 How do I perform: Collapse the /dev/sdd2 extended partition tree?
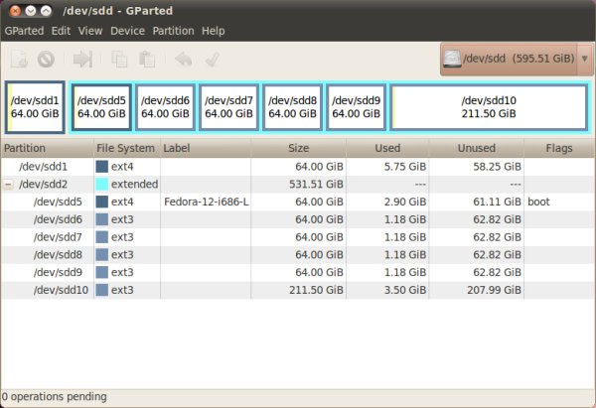coord(8,185)
